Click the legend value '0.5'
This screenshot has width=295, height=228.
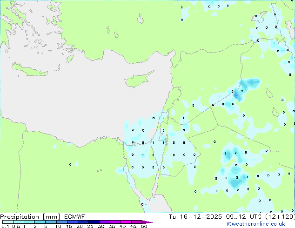pos(16,226)
